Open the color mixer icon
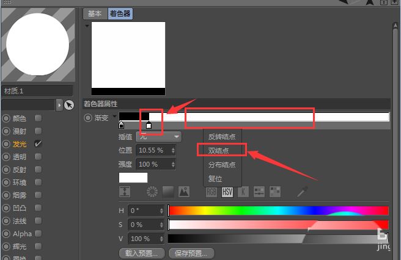The height and width of the screenshot is (260, 401). pyautogui.click(x=259, y=192)
